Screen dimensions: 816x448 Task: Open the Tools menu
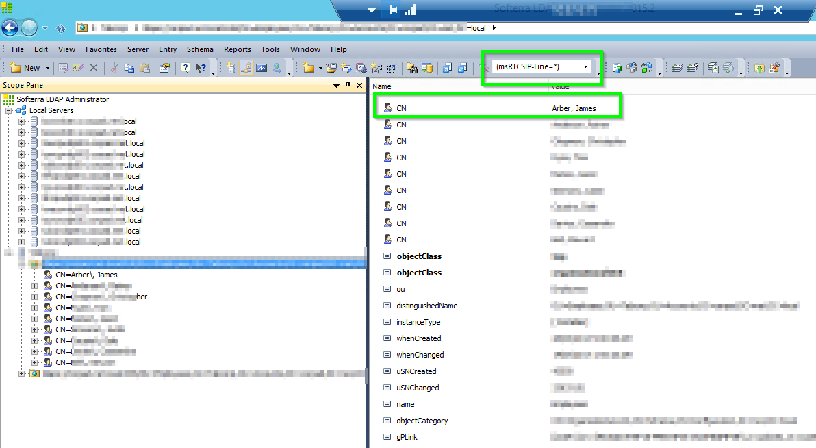coord(270,49)
